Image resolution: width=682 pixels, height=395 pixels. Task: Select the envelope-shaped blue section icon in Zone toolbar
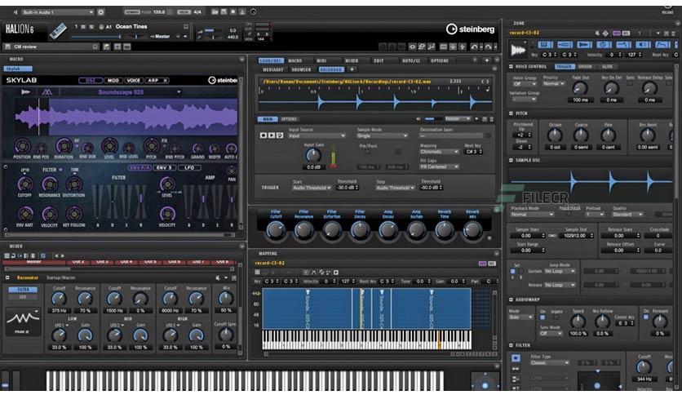[x=662, y=44]
